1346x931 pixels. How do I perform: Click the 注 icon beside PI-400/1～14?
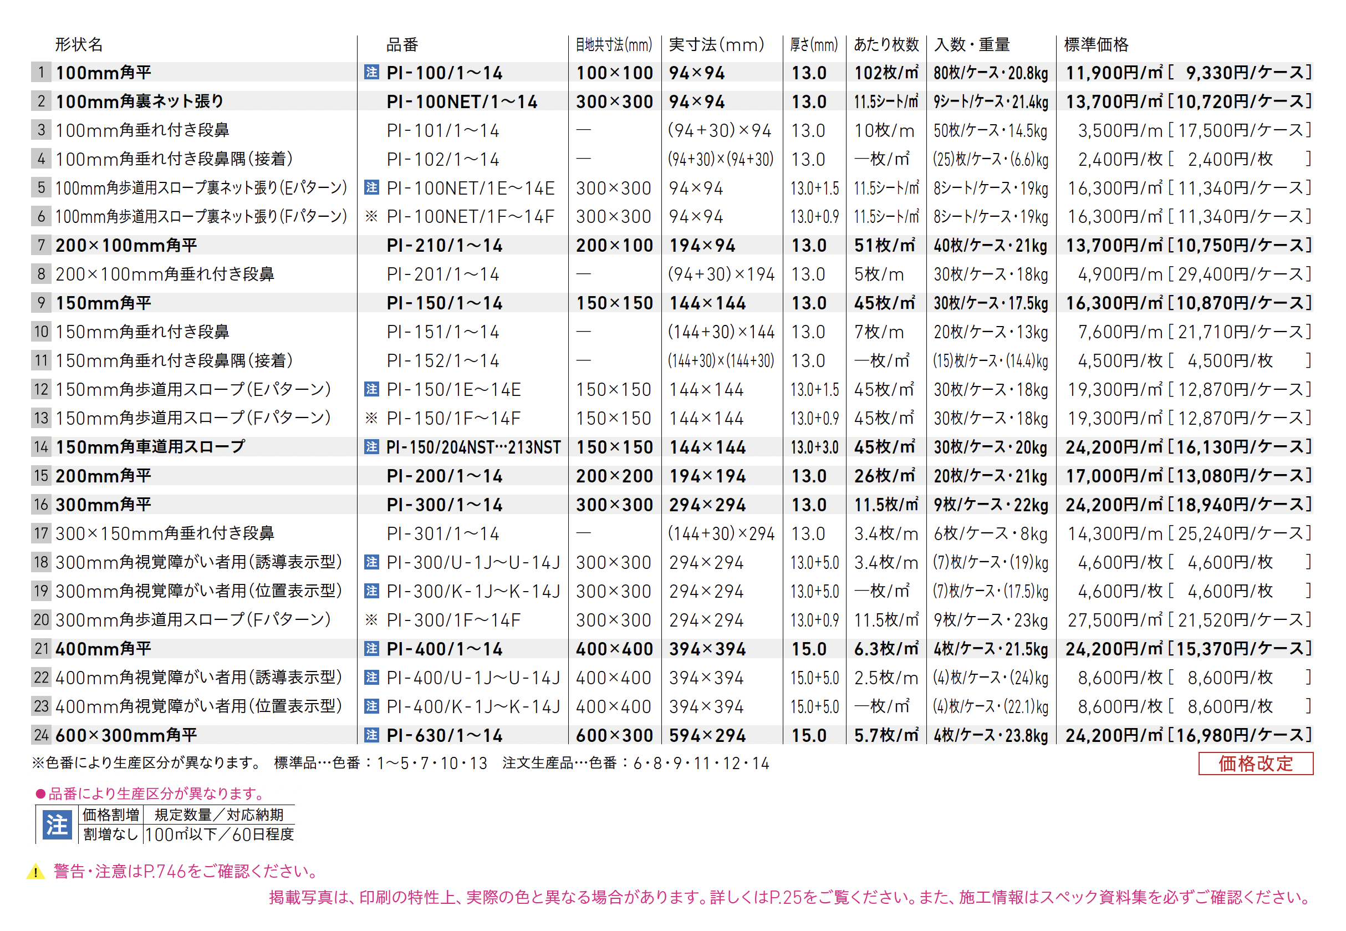coord(371,649)
